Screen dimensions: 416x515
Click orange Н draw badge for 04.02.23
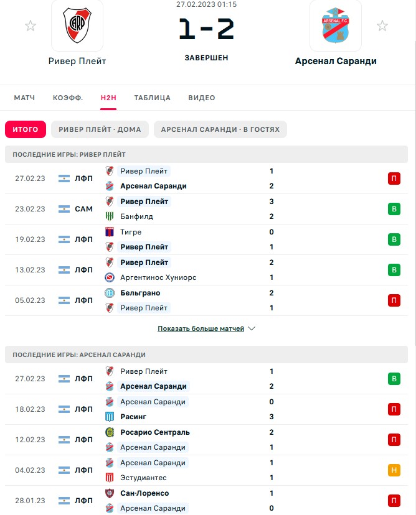click(394, 470)
